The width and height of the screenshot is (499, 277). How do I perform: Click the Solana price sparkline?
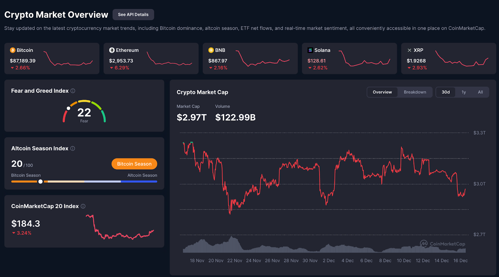tap(364, 59)
